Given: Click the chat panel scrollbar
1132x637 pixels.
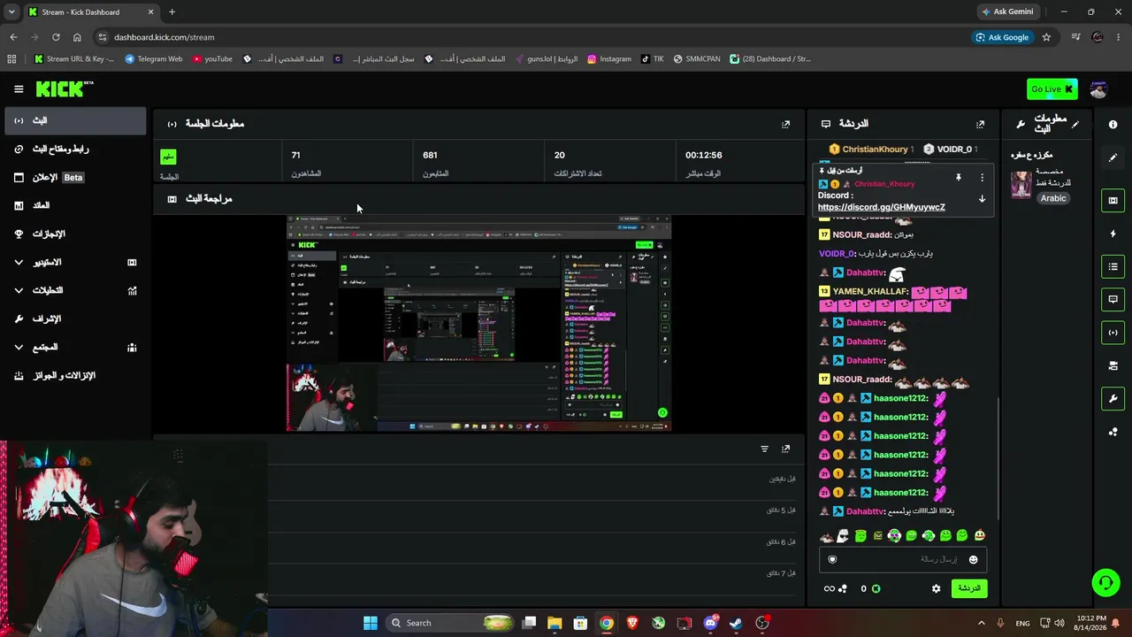Looking at the screenshot, I should (998, 458).
